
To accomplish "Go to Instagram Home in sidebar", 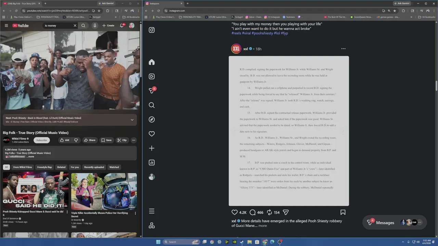I will coord(152,62).
